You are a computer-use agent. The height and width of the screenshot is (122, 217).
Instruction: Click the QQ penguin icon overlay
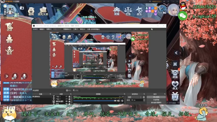point(183,6)
